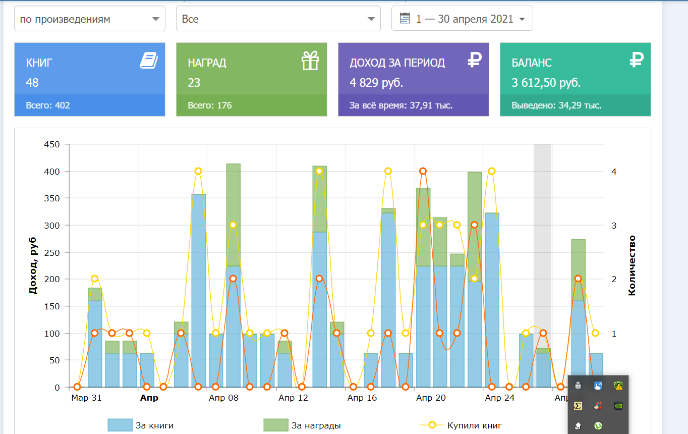Click the gift icon on the НАГРАД card
The height and width of the screenshot is (434, 688).
pos(310,61)
